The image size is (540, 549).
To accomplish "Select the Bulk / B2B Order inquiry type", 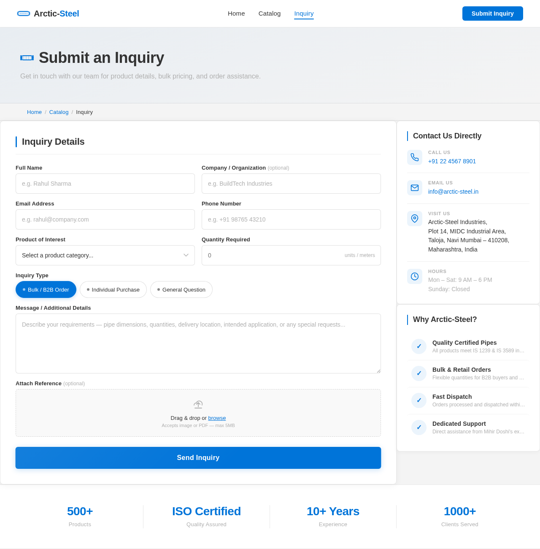I will [x=46, y=289].
